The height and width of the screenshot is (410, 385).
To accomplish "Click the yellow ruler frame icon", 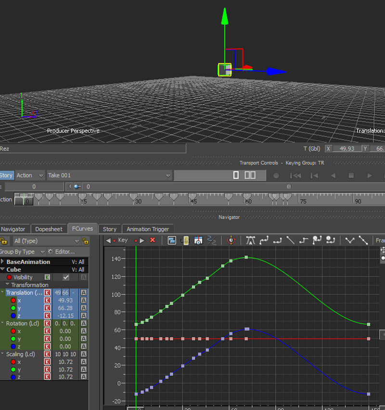I will point(185,240).
